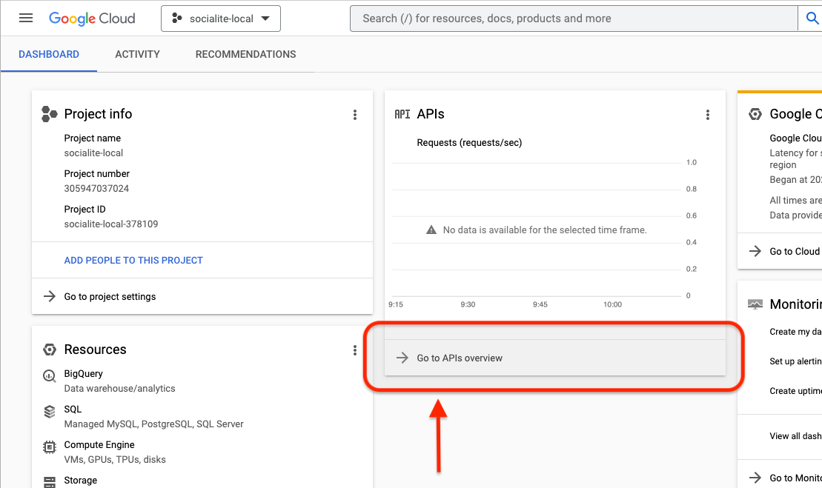Click arrow icon beside Go to Cloud
Screen dimensions: 822x488
coord(755,251)
